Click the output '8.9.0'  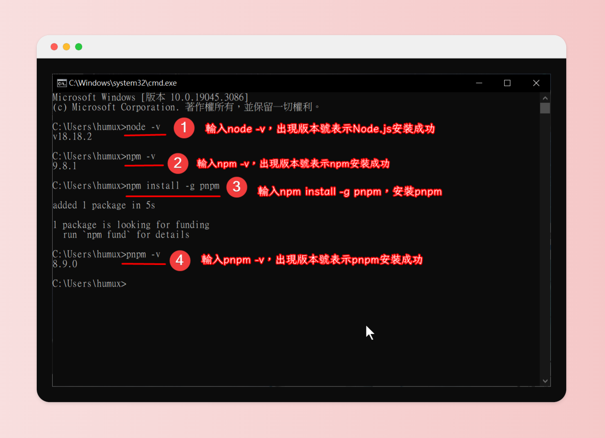click(x=65, y=264)
